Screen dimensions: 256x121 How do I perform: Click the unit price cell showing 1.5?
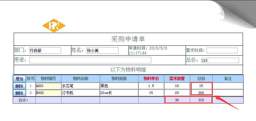tap(151, 86)
